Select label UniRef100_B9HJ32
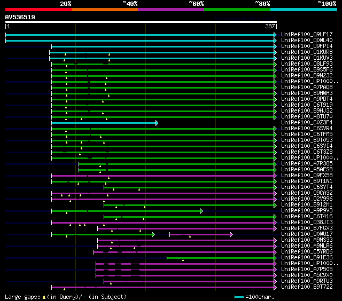This screenshot has height=301, width=342. click(x=307, y=111)
